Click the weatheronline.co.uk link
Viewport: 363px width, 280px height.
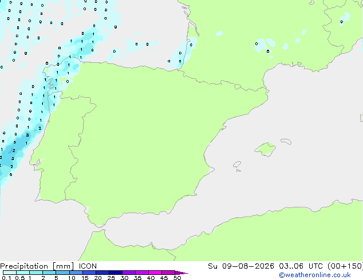pos(314,275)
